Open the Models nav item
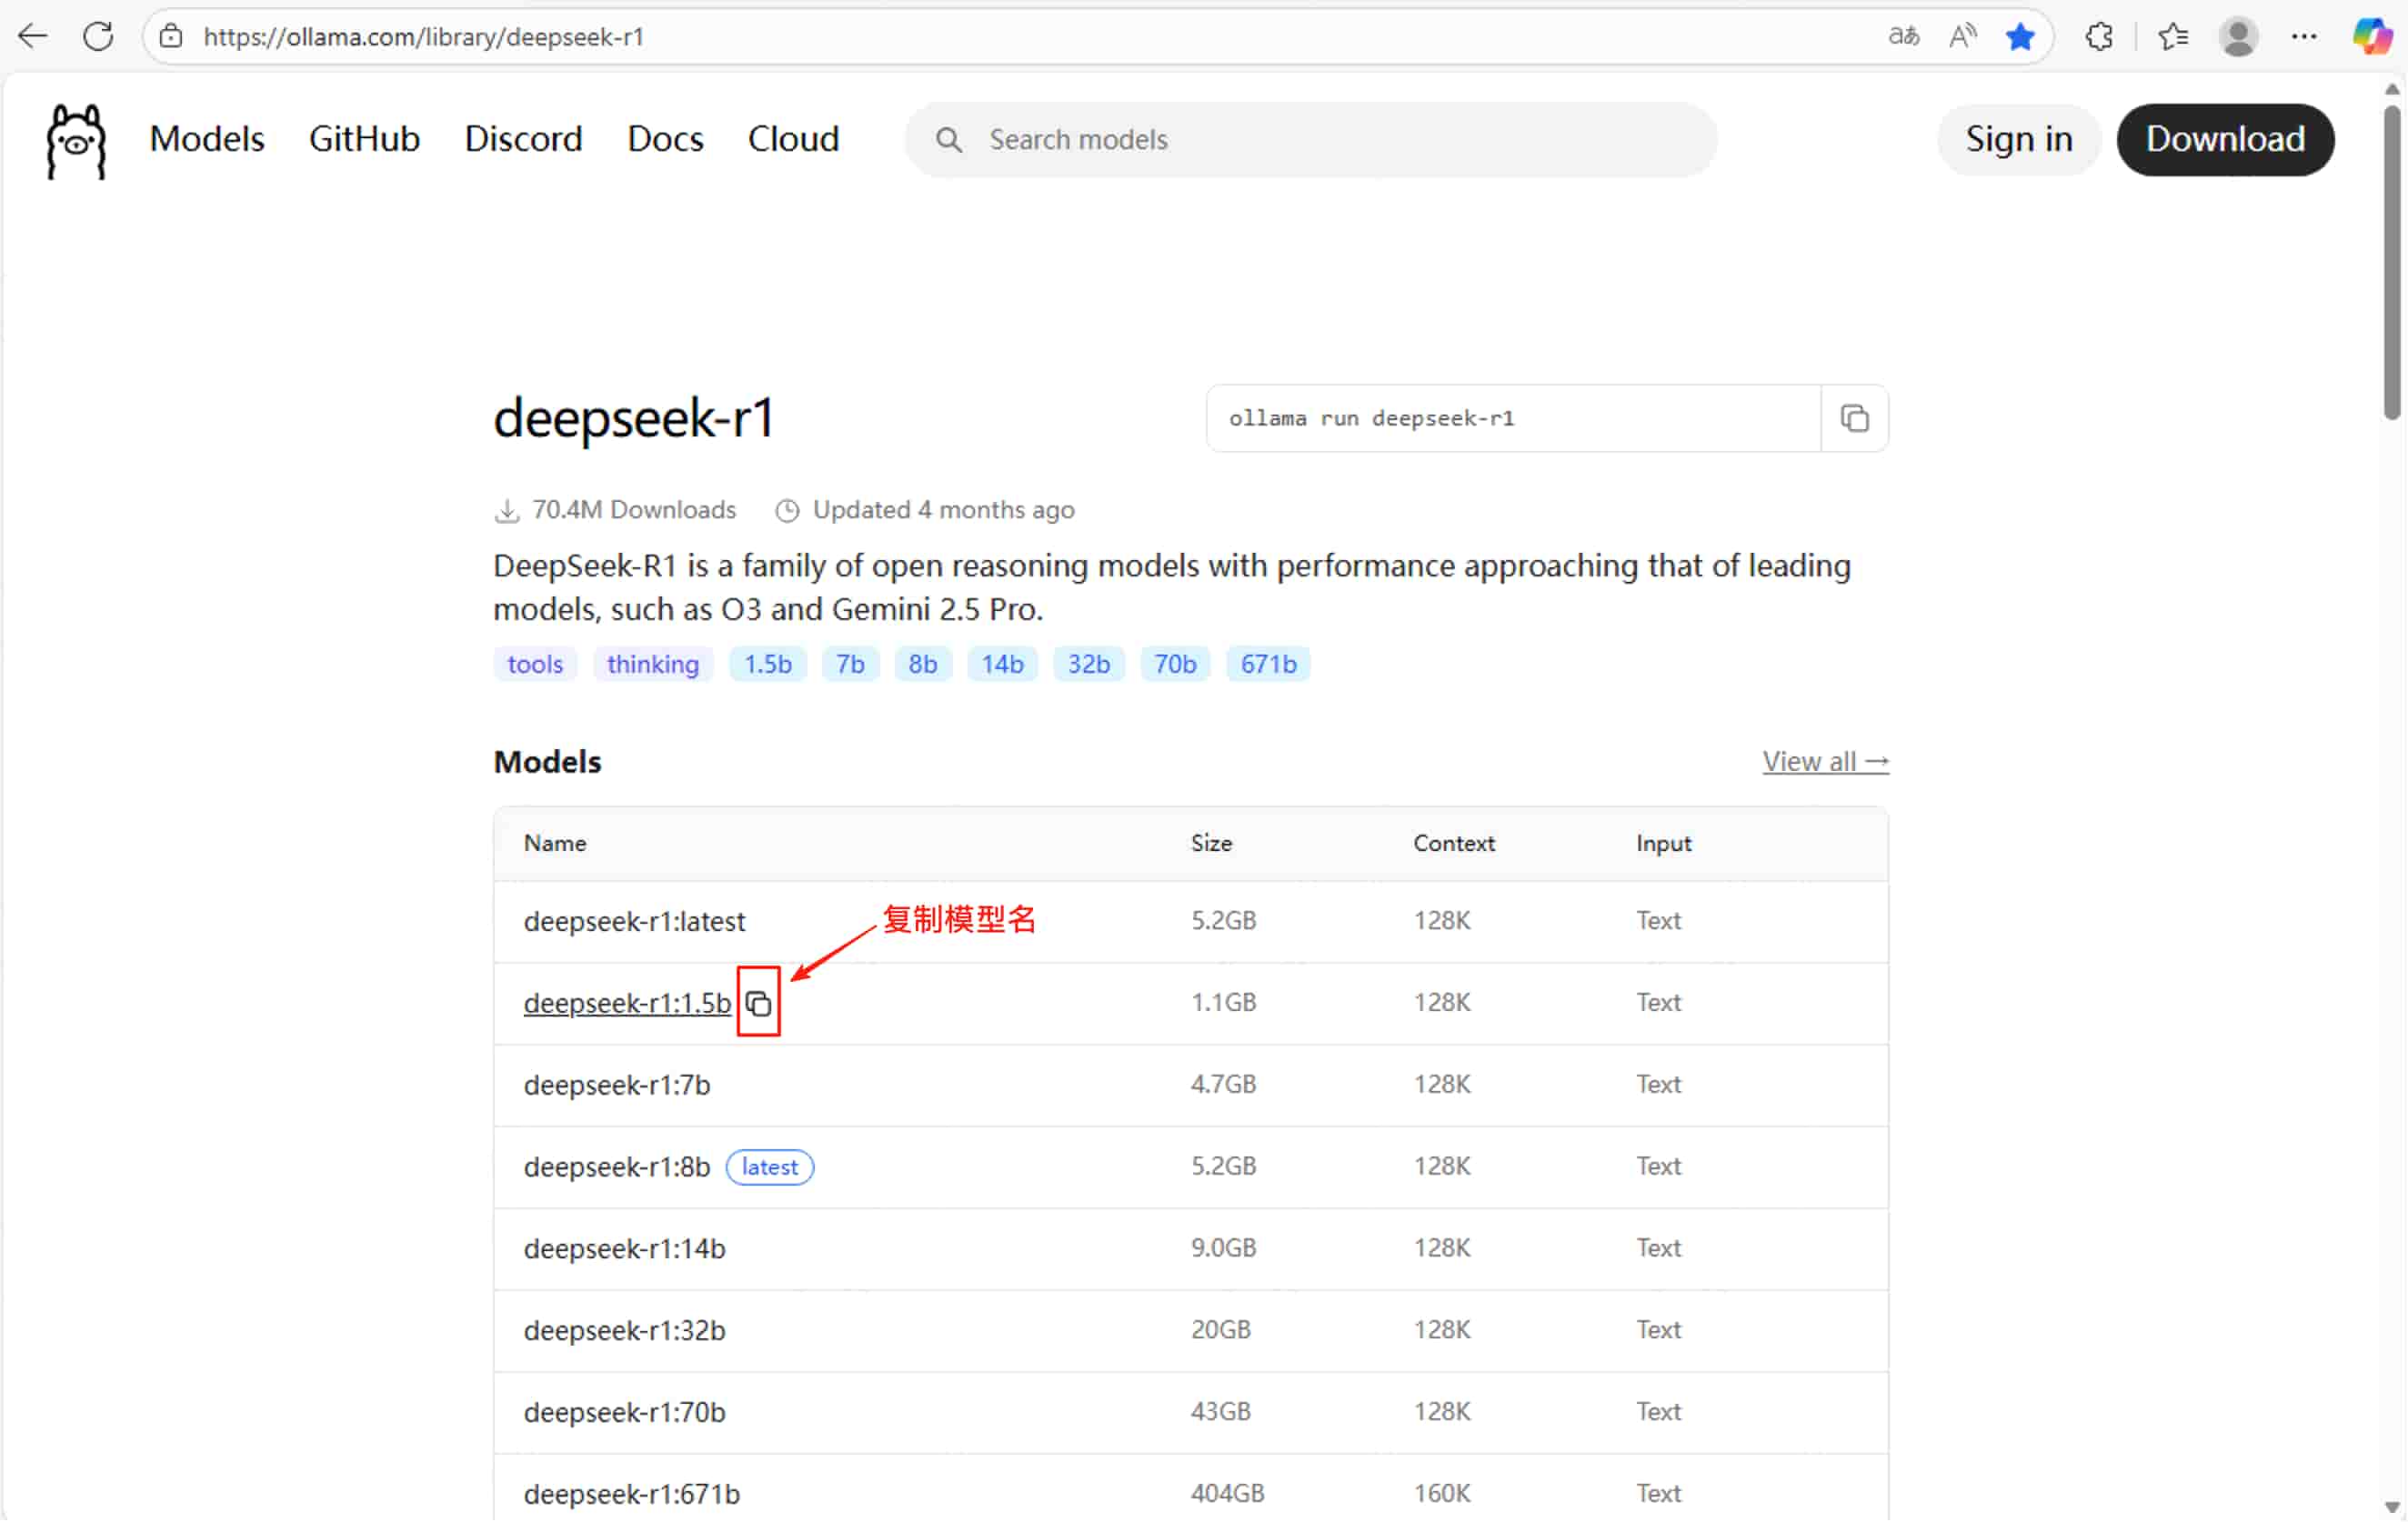The image size is (2408, 1522). [x=207, y=139]
